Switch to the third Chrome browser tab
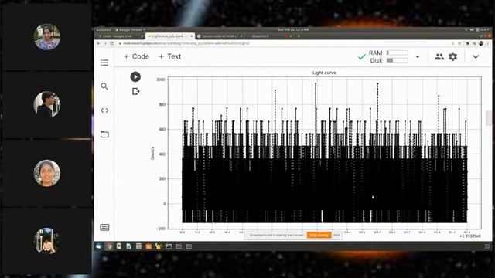495x278 pixels. [219, 36]
